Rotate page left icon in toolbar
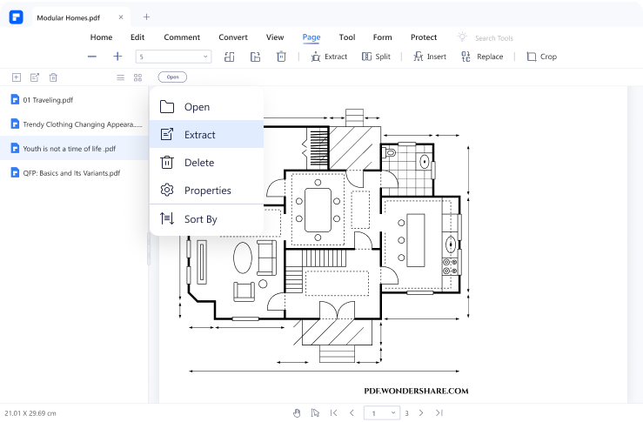This screenshot has height=422, width=643. point(230,57)
